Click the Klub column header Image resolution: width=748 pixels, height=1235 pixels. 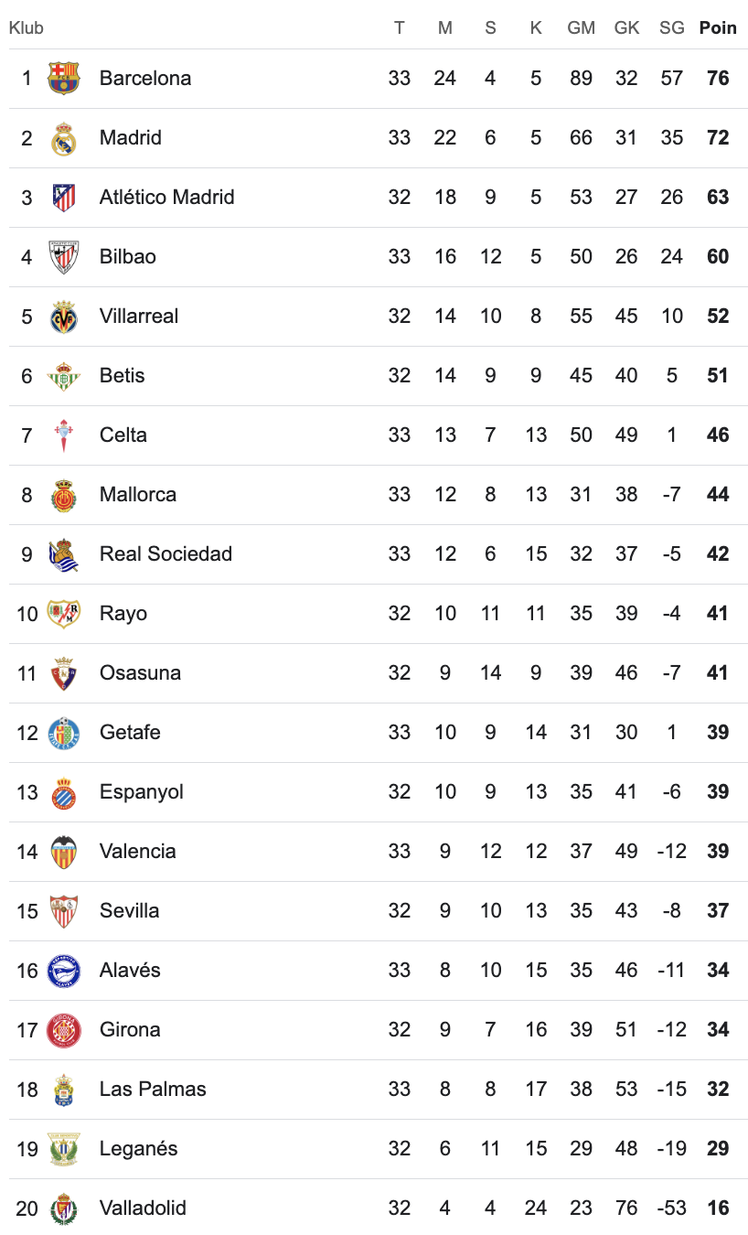coord(27,28)
